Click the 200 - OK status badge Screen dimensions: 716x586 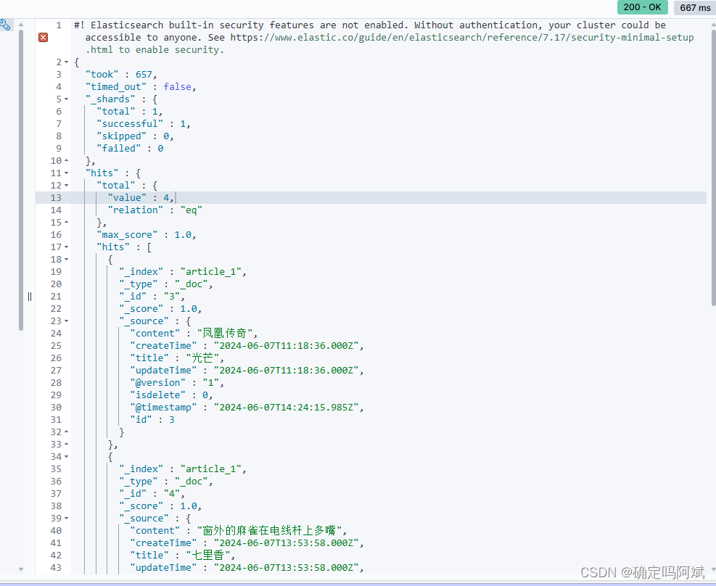642,7
